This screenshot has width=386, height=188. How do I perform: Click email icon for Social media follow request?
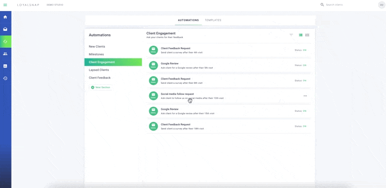tap(153, 96)
